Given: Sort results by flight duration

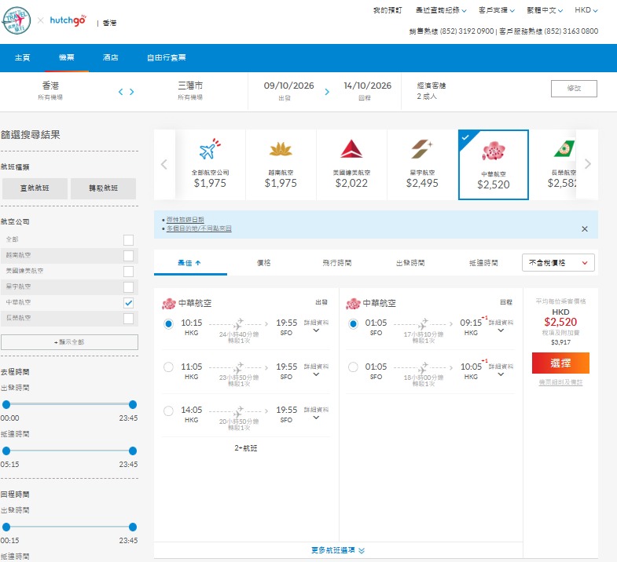Looking at the screenshot, I should tap(337, 263).
